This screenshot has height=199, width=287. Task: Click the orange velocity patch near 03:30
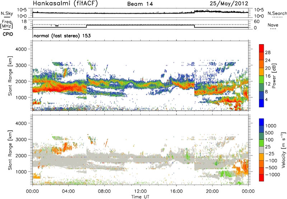pyautogui.click(x=65, y=147)
